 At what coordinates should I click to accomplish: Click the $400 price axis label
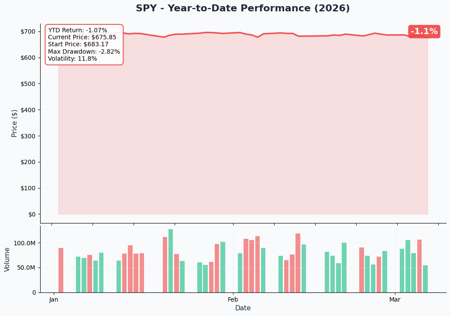(x=28, y=110)
